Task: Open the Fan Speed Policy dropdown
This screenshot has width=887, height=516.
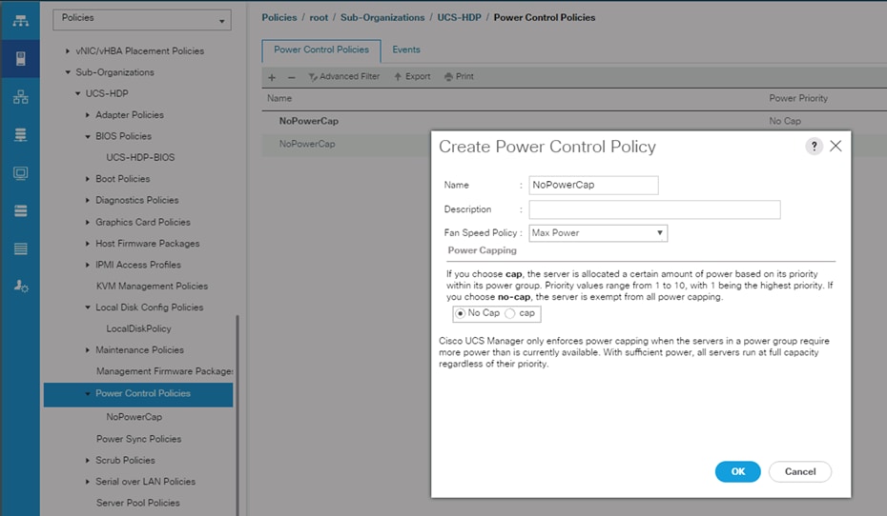Action: pyautogui.click(x=598, y=233)
